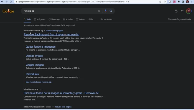Open Herramientas search tools
194x110 pixels.
[x=106, y=19]
